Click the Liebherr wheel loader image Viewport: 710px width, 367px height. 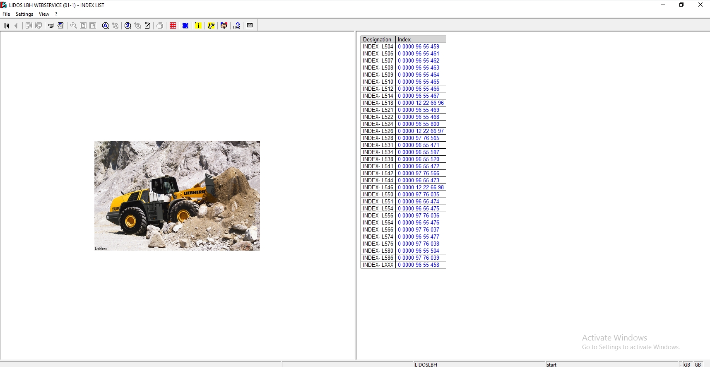click(177, 196)
